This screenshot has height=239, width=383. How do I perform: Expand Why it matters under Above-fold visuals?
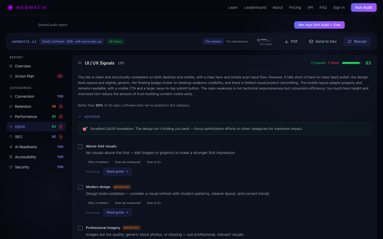[98, 162]
